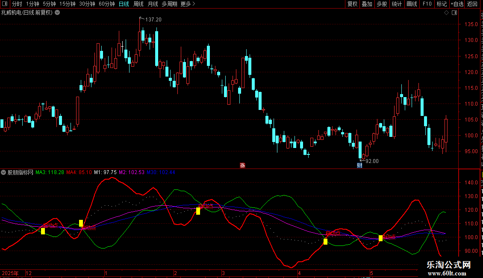Click the M30: 102.44 value label
The height and width of the screenshot is (278, 483).
click(161, 172)
